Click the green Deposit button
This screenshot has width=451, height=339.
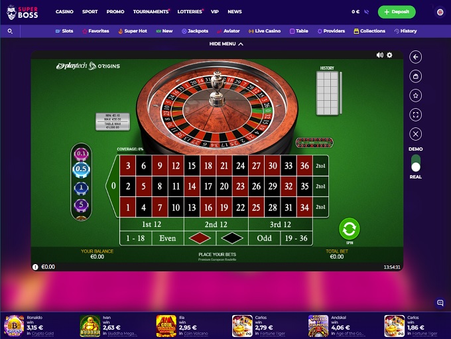(397, 12)
